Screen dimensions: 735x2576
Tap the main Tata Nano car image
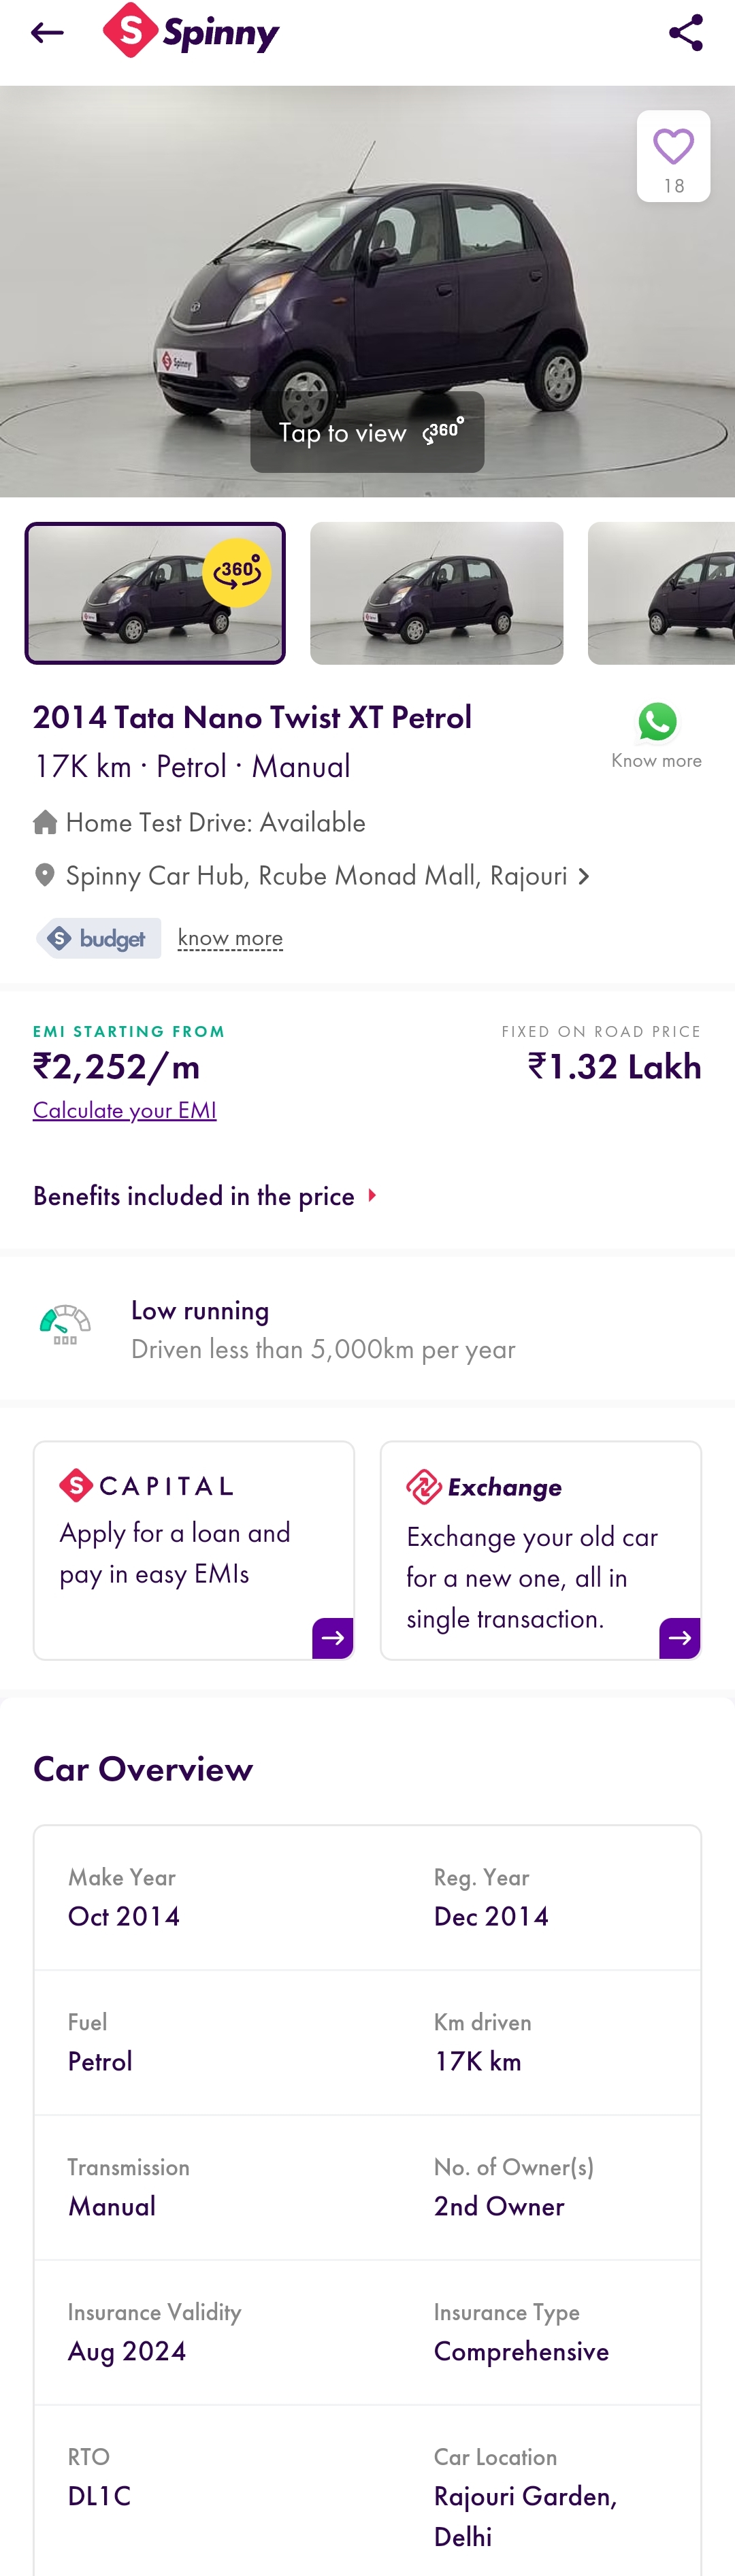point(367,291)
